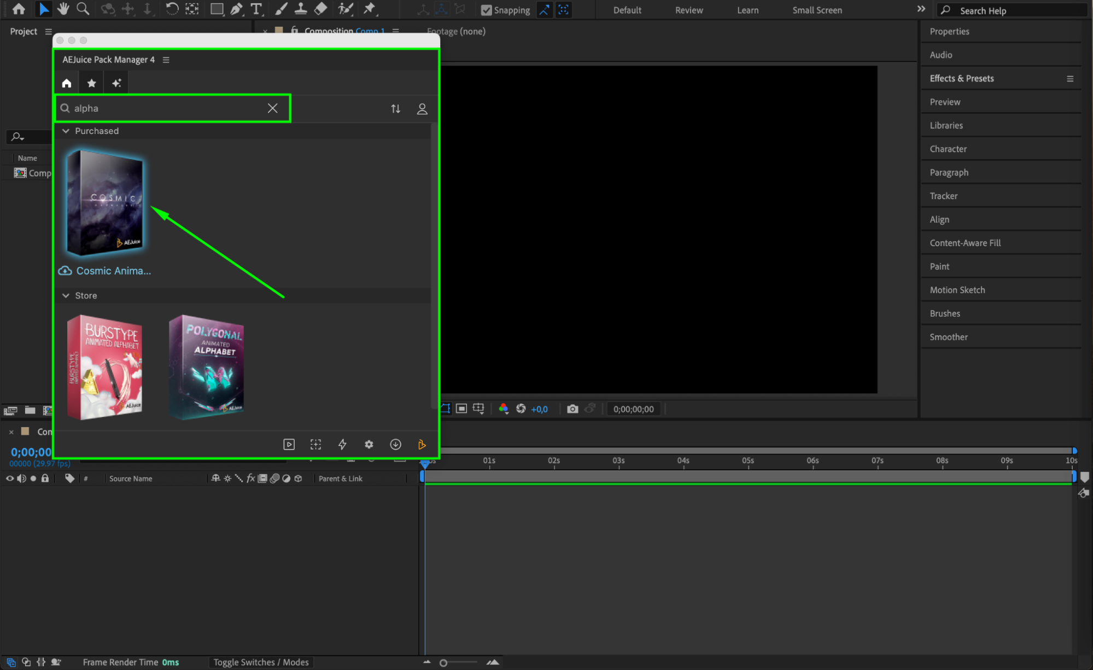The image size is (1093, 670).
Task: Select the Zoom tool in toolbar
Action: (83, 9)
